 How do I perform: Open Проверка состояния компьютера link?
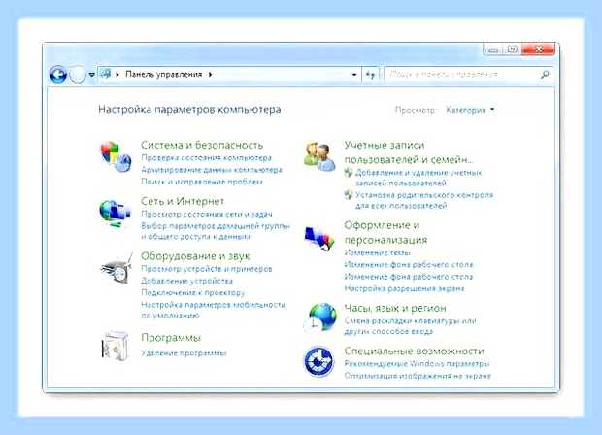(x=206, y=158)
